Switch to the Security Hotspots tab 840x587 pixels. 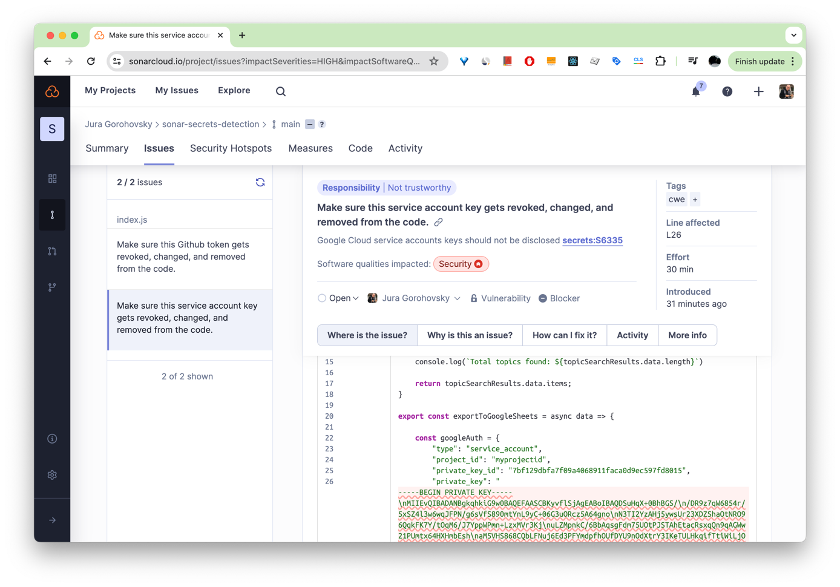231,148
